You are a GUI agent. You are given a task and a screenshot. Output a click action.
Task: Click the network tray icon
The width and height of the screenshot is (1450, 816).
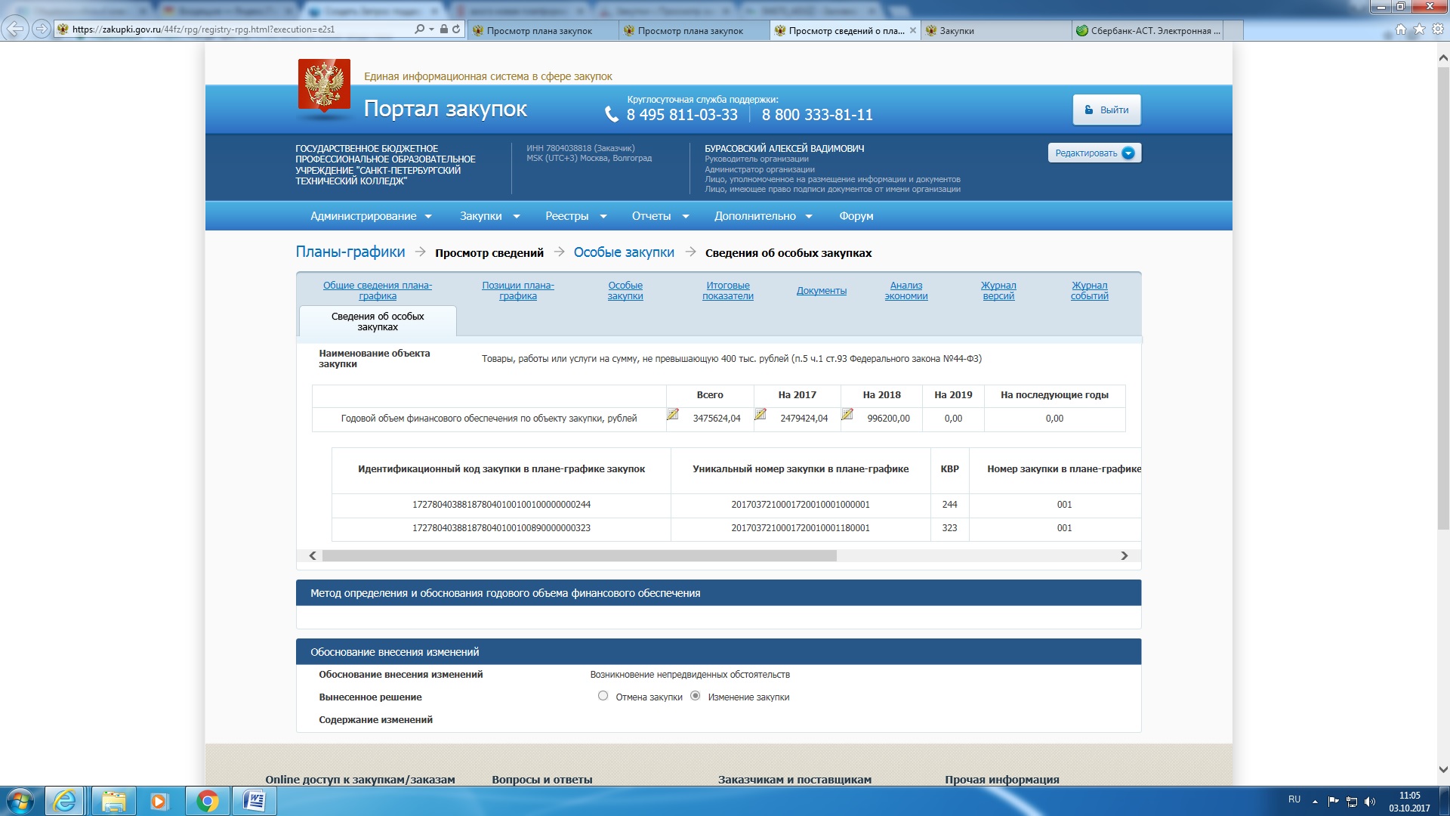click(1352, 802)
